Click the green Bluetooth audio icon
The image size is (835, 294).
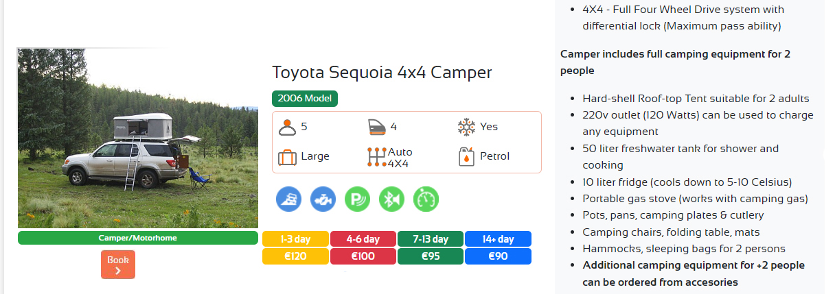[391, 199]
